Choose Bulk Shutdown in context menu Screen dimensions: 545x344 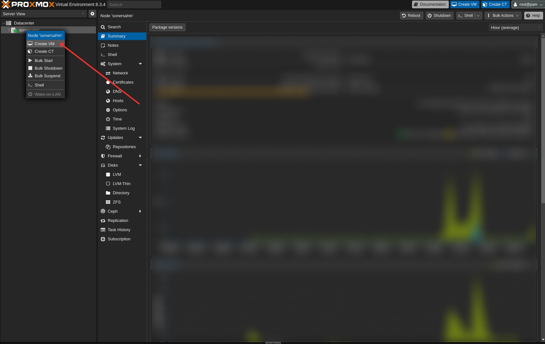[x=46, y=68]
